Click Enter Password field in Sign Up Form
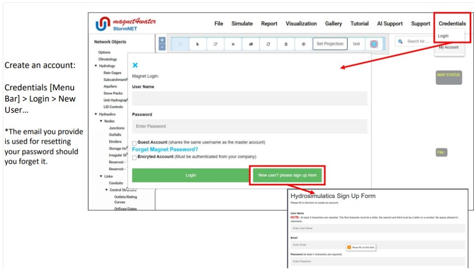This screenshot has height=270, width=474. [x=378, y=261]
